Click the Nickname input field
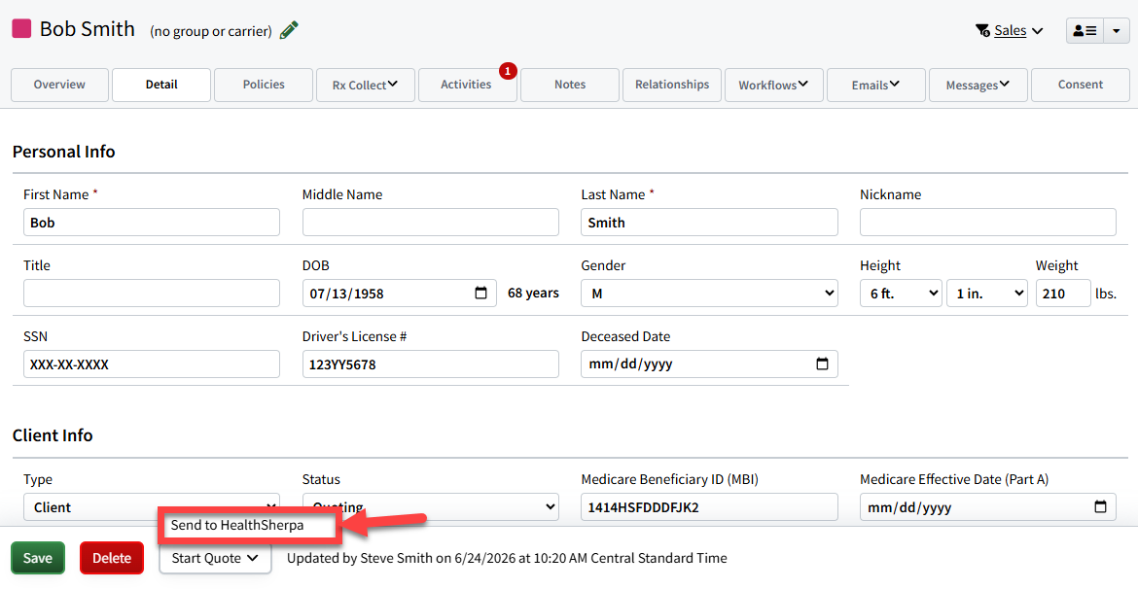1138x589 pixels. coord(988,223)
